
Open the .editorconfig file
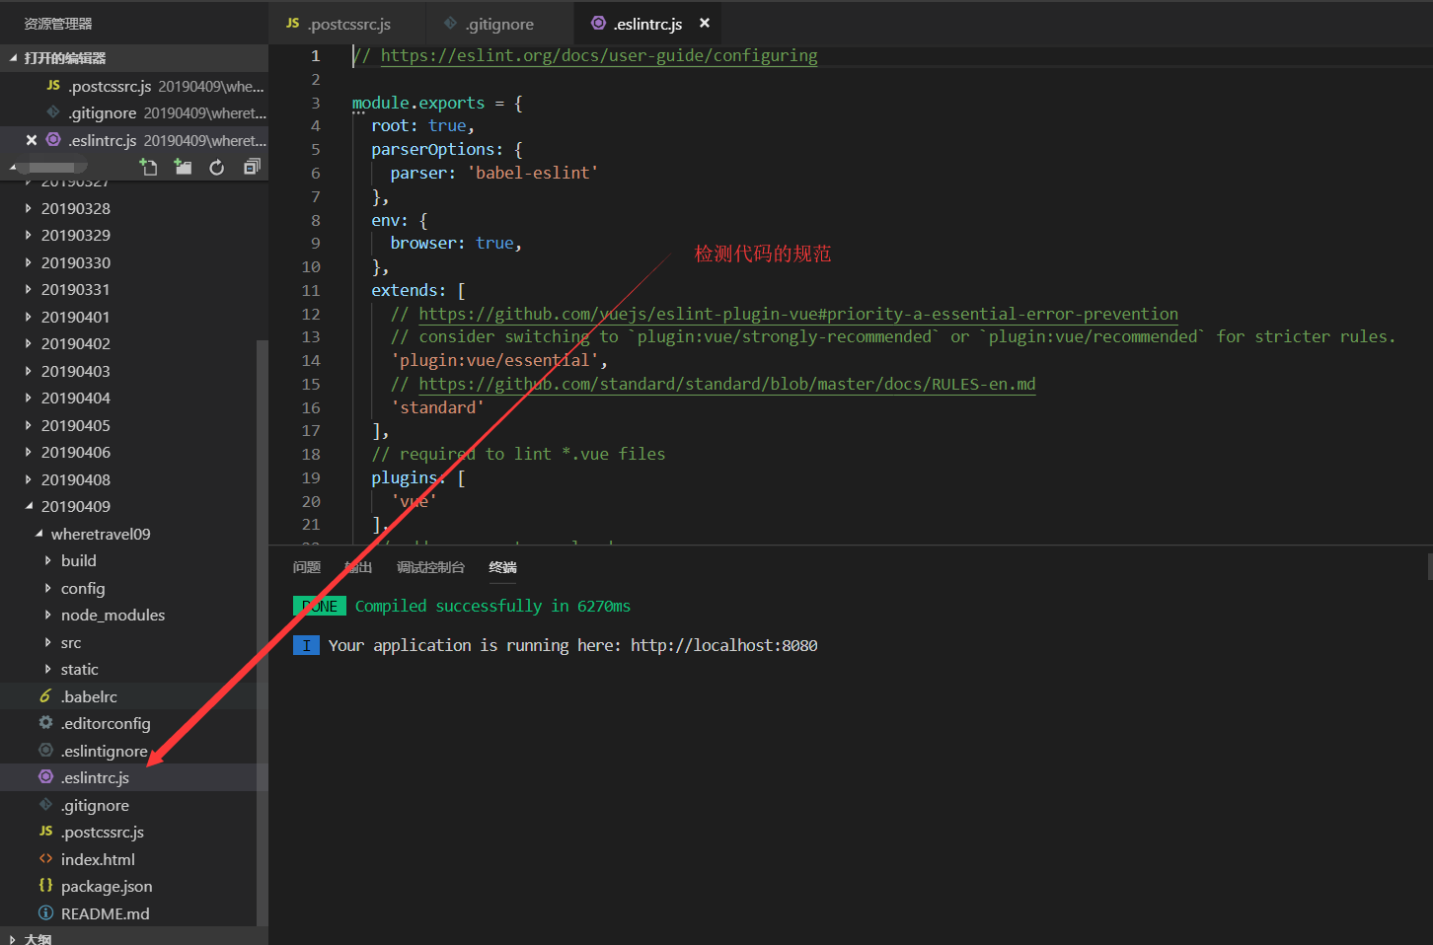[134, 723]
